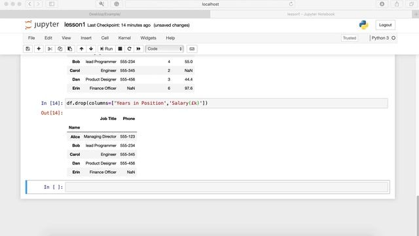The height and width of the screenshot is (236, 419).
Task: Reload the page in Safari
Action: pyautogui.click(x=291, y=4)
